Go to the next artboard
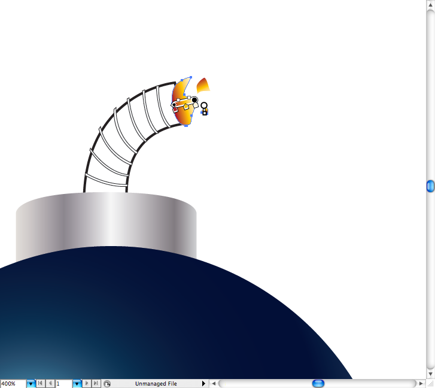The width and height of the screenshot is (435, 388). coord(87,383)
